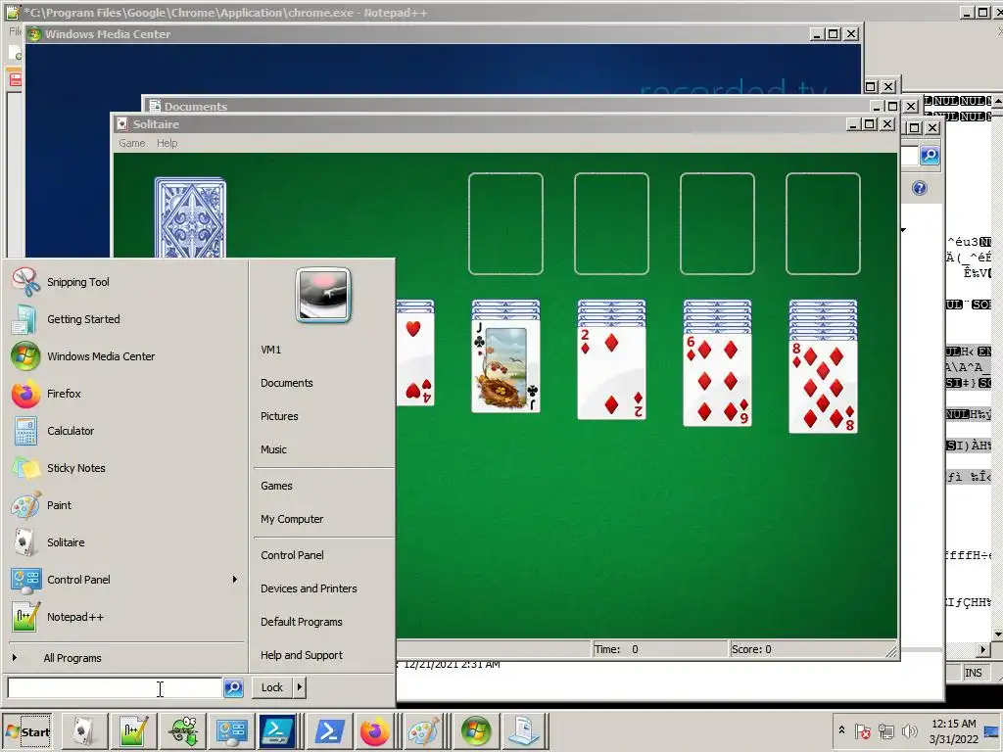Open the Game menu in Solitaire

[132, 143]
